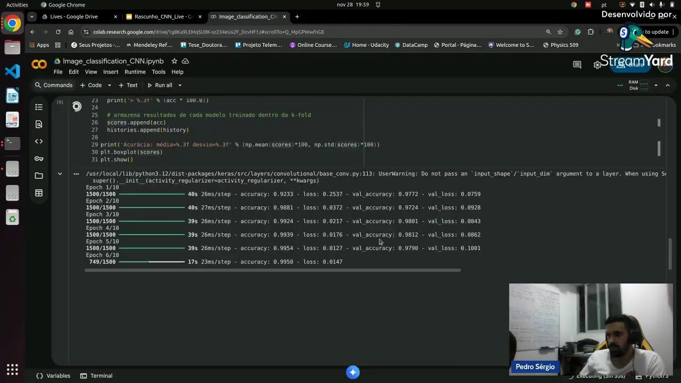Open the Table of contents sidebar icon

39,107
